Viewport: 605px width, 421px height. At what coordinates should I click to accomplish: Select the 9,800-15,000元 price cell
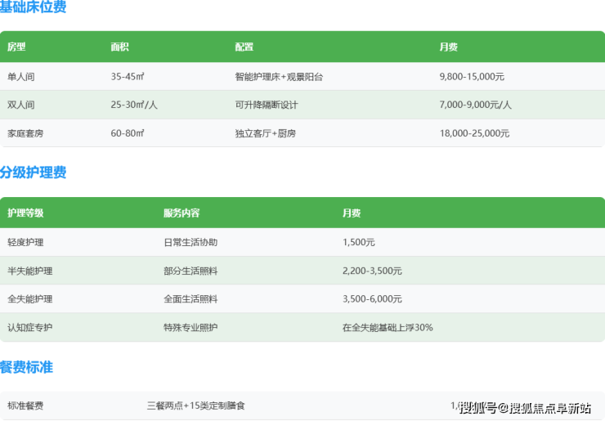[x=472, y=77]
